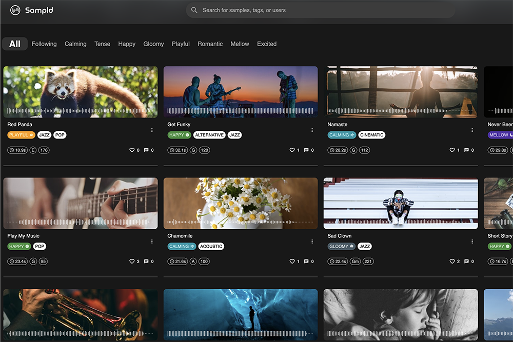Open the three-dot menu on Red Panda
513x342 pixels.
tap(152, 130)
